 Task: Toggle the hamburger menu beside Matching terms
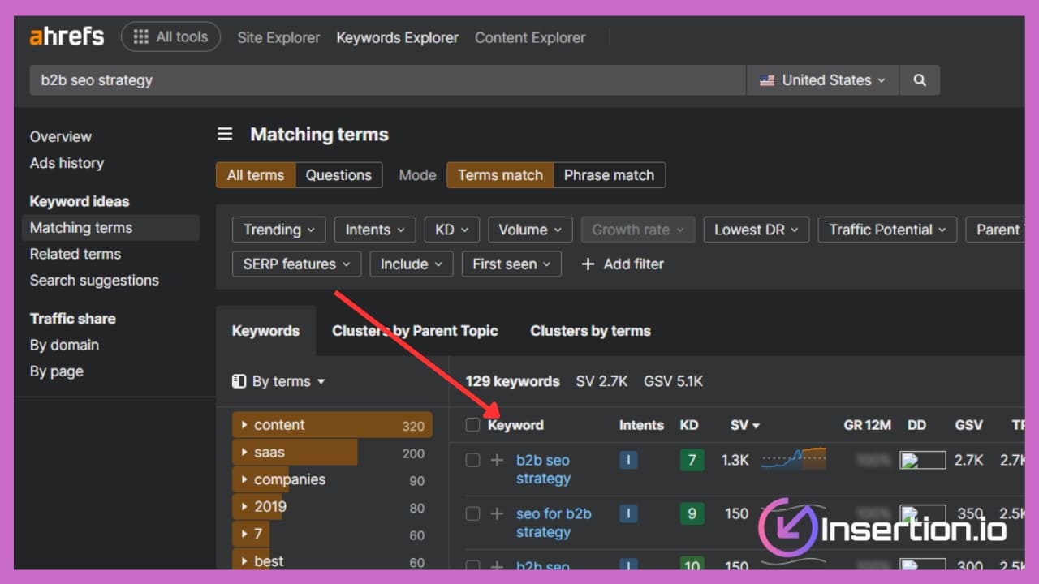click(225, 134)
